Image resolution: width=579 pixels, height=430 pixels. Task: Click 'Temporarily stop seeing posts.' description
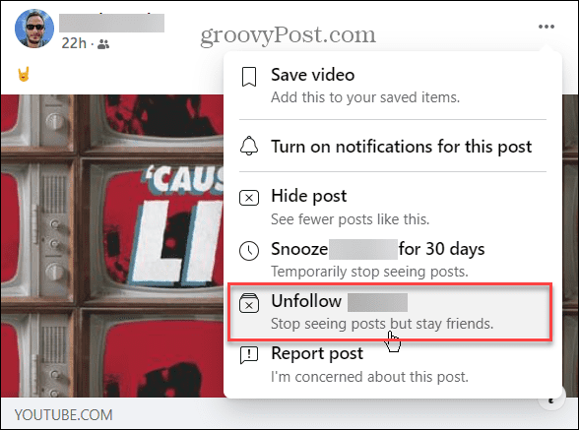369,272
